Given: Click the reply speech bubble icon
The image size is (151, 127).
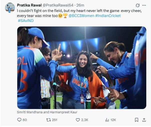Looking at the screenshot, I should (19, 120).
